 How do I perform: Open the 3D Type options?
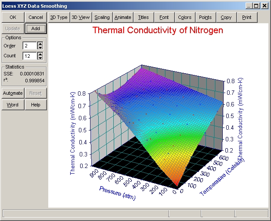[59, 17]
